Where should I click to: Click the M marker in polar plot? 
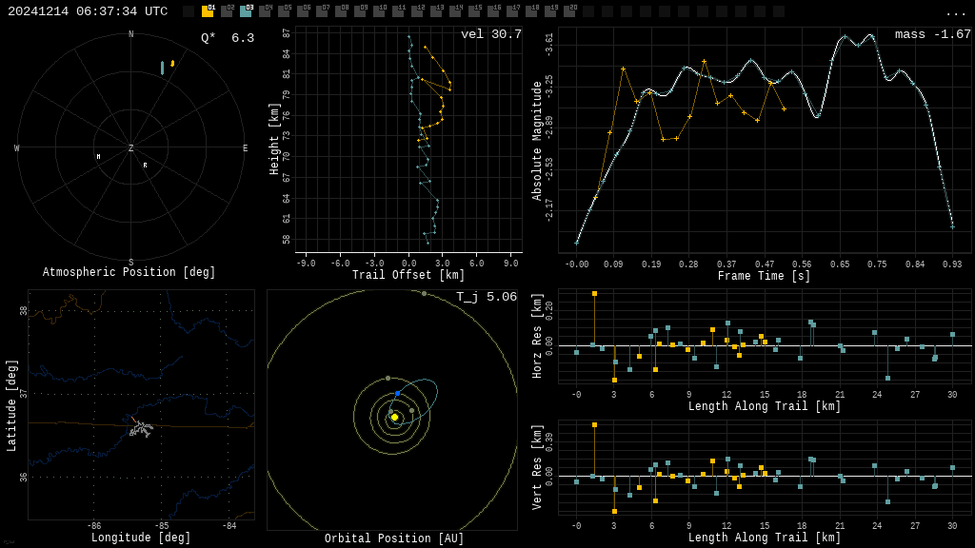(98, 157)
